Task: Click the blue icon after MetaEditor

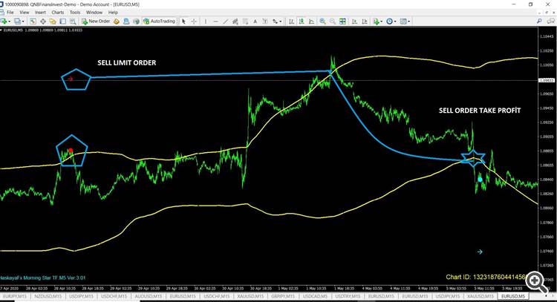Action: click(x=126, y=22)
